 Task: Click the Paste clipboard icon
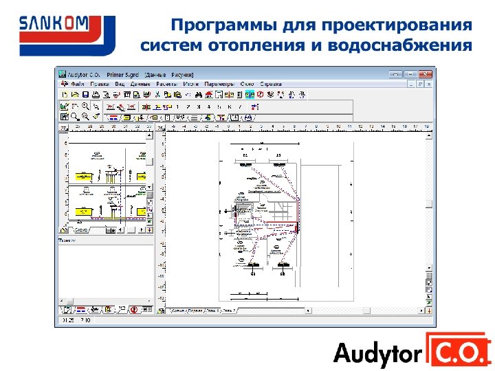coord(178,94)
